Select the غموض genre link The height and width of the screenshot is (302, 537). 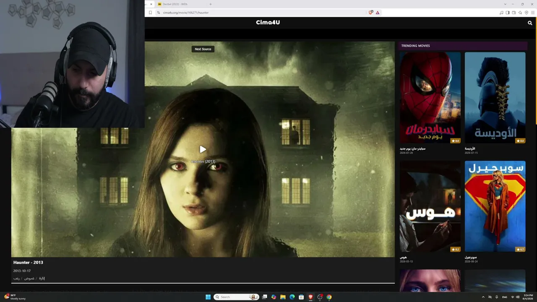29,278
